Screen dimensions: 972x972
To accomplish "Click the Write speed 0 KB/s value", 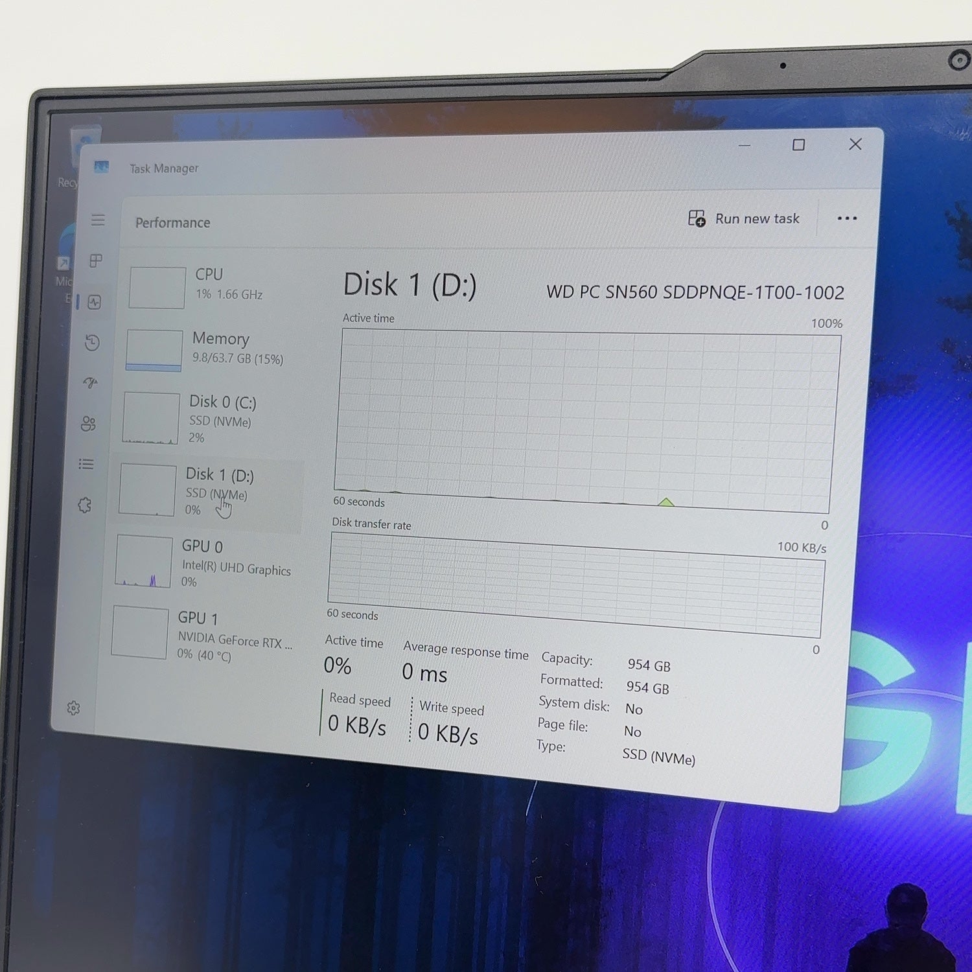I will click(x=448, y=733).
